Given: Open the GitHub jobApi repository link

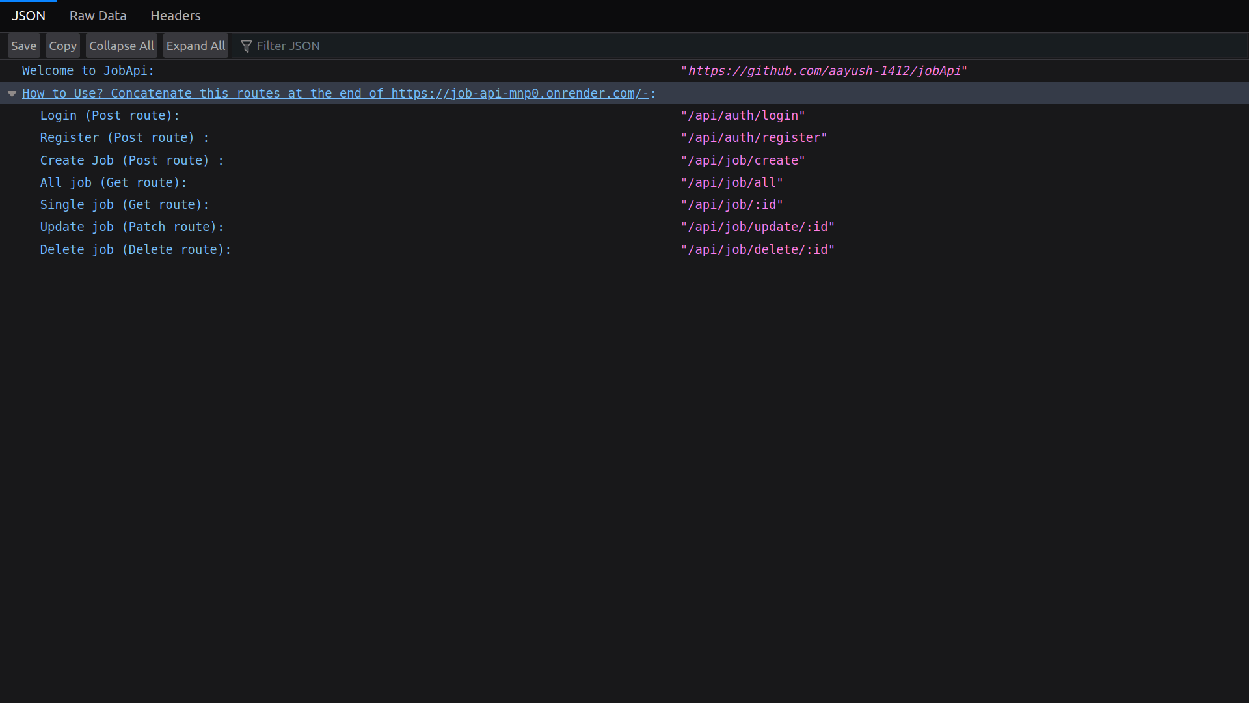Looking at the screenshot, I should click(x=824, y=71).
